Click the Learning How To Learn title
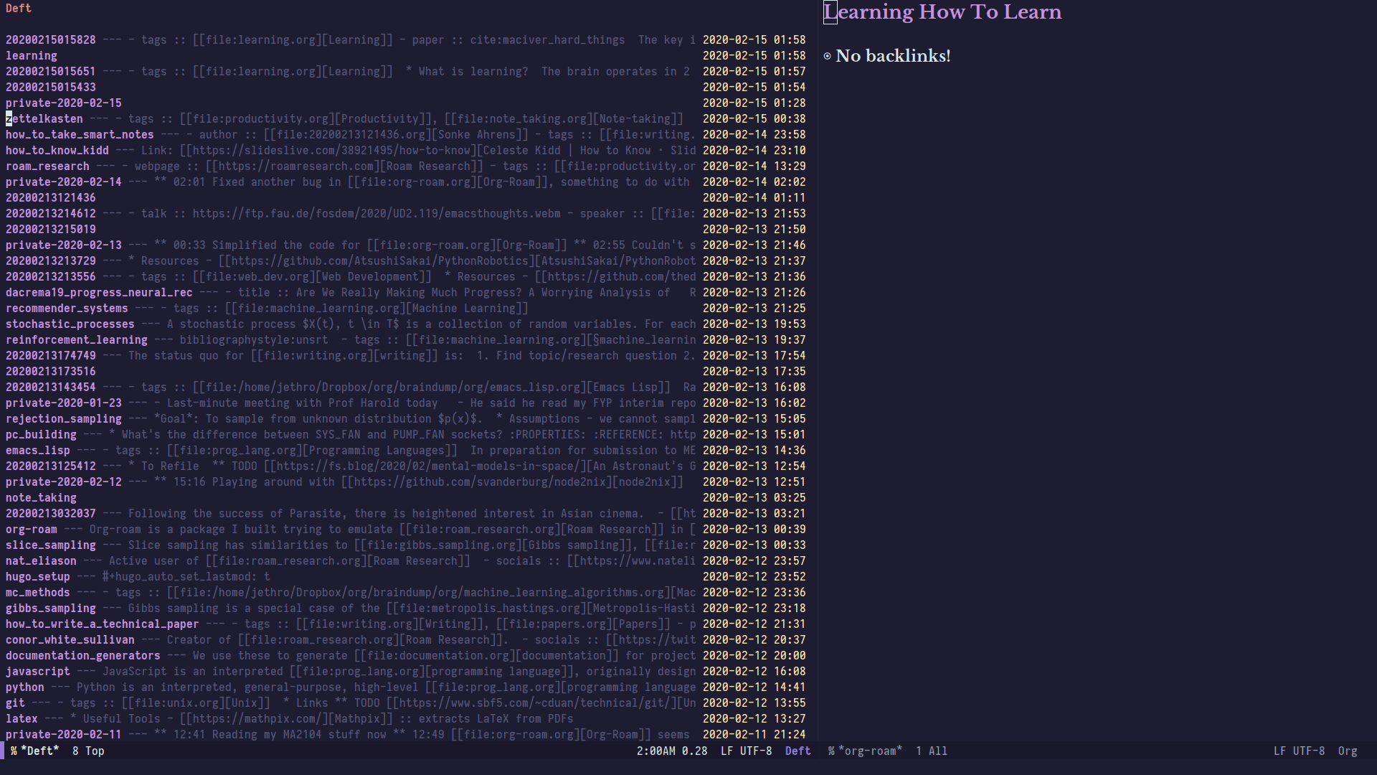Screen dimensions: 1377x775 pos(942,12)
